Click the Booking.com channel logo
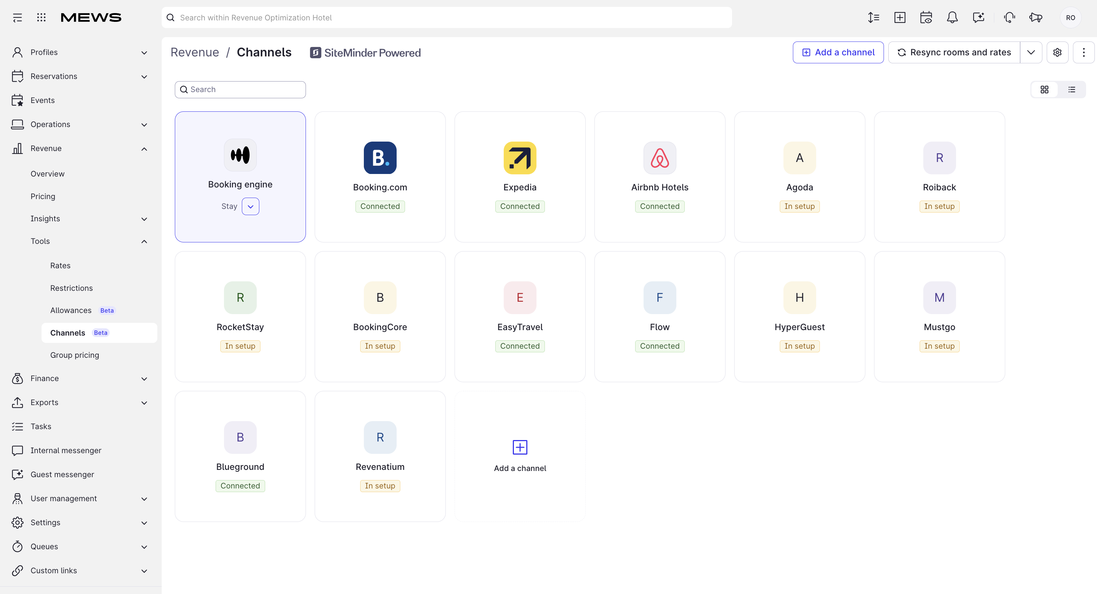Image resolution: width=1097 pixels, height=594 pixels. (x=380, y=158)
